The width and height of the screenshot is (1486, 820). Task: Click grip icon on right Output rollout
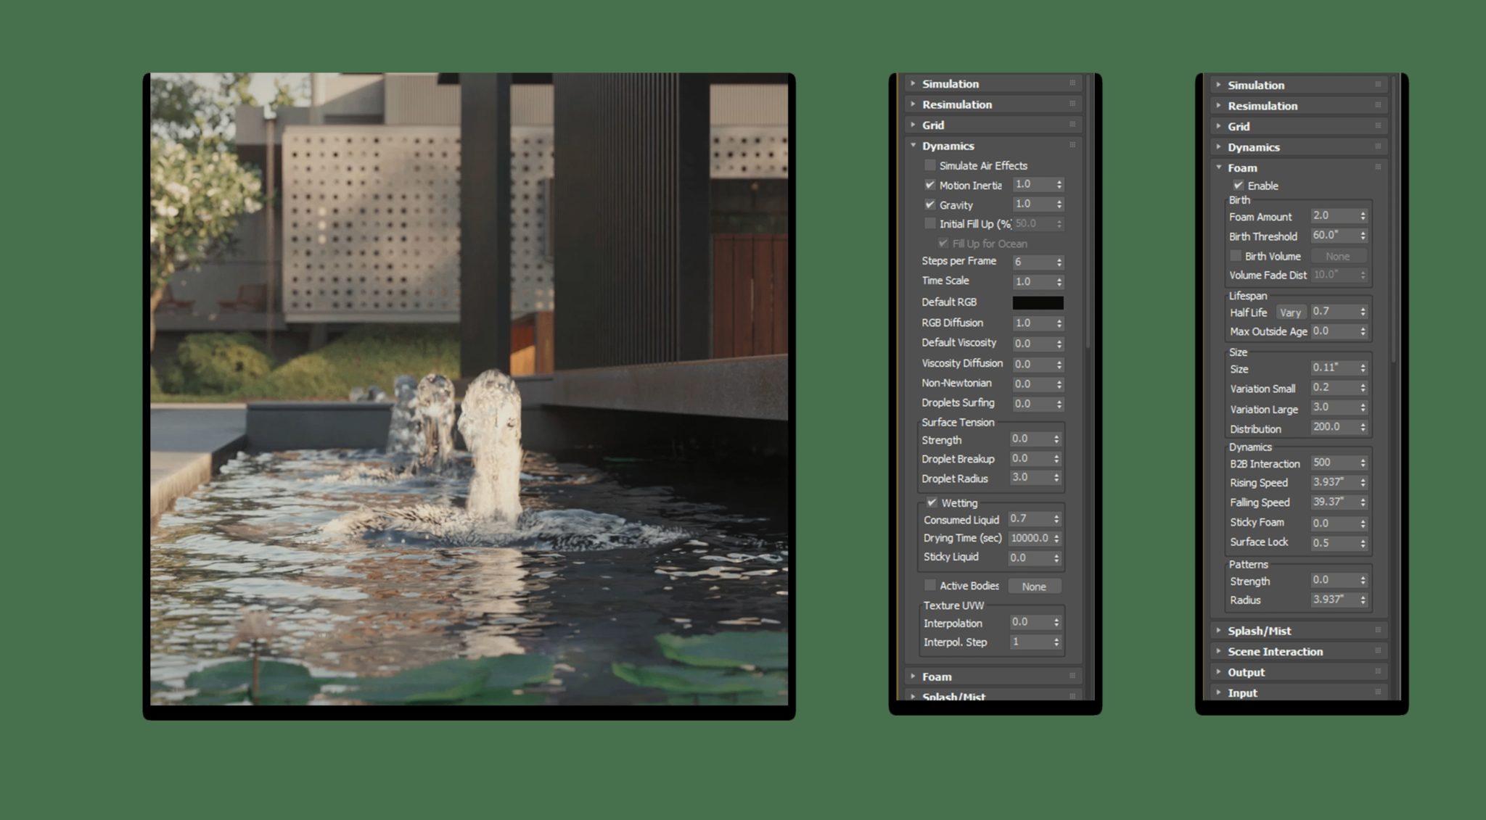point(1377,672)
